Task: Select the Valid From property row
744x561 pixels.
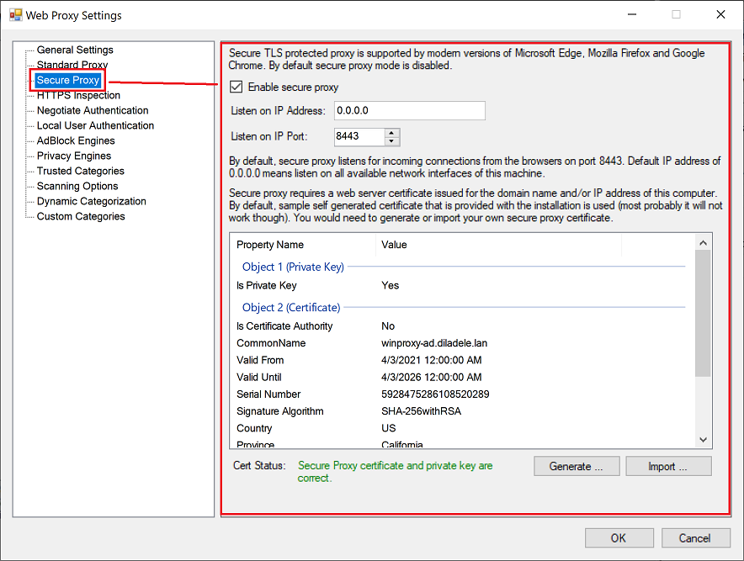Action: point(462,361)
